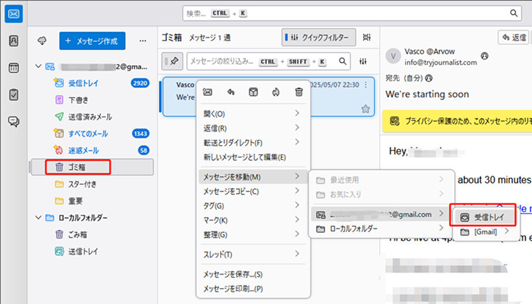Click the search magnifier in global search
The image size is (532, 304).
(513, 13)
